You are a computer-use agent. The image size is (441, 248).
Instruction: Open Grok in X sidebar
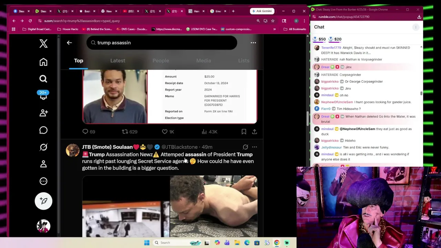(43, 147)
